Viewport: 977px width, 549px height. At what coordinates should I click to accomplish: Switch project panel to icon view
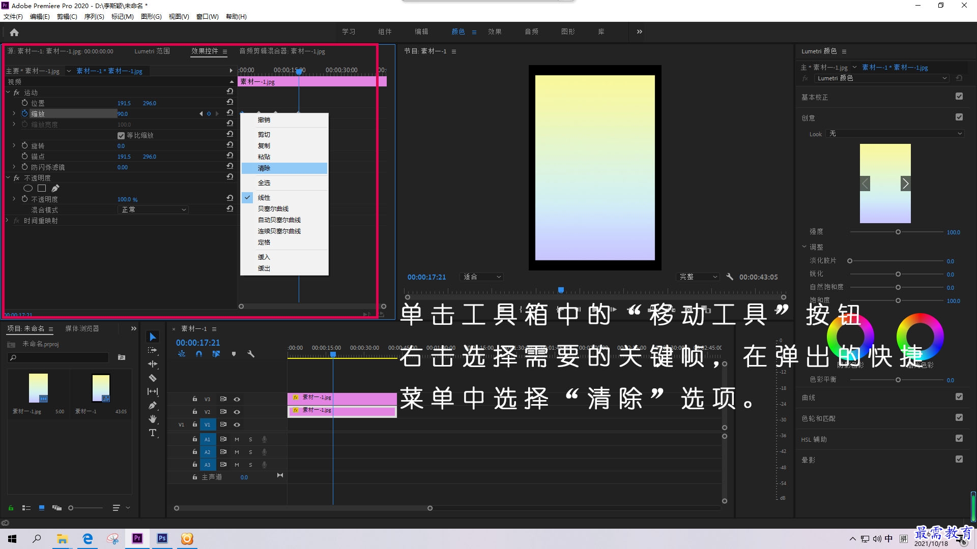tap(42, 508)
